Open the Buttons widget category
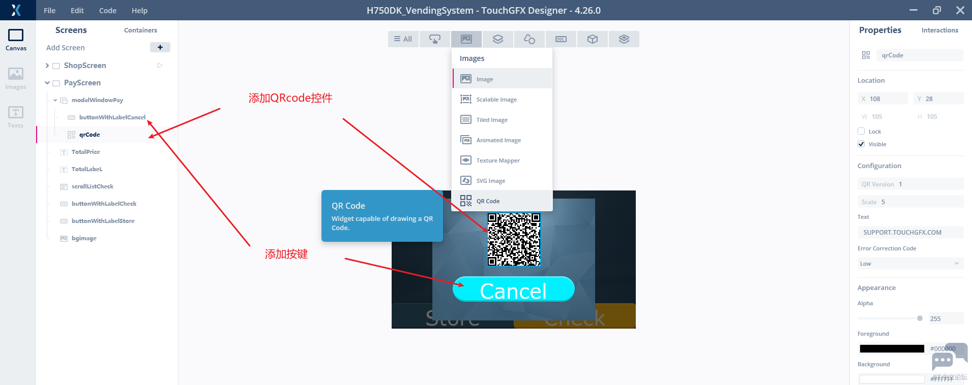This screenshot has width=972, height=385. point(435,39)
